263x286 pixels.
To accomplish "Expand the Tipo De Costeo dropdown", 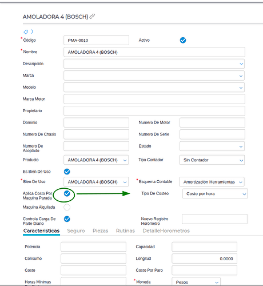I will pos(215,194).
